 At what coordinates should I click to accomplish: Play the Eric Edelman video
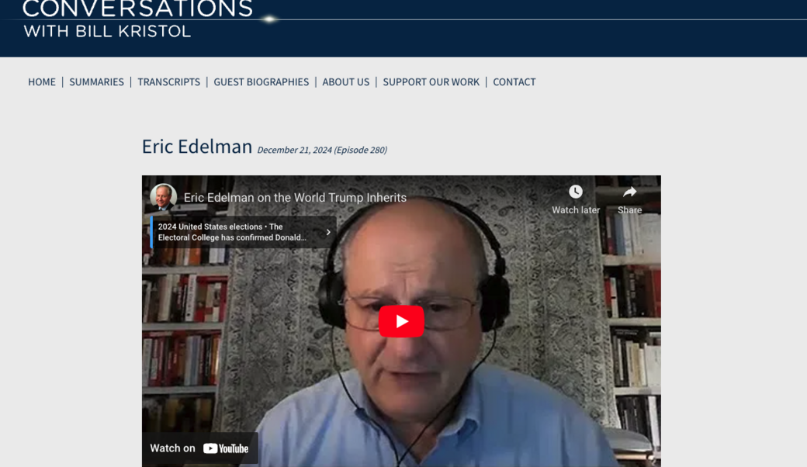[x=401, y=321]
